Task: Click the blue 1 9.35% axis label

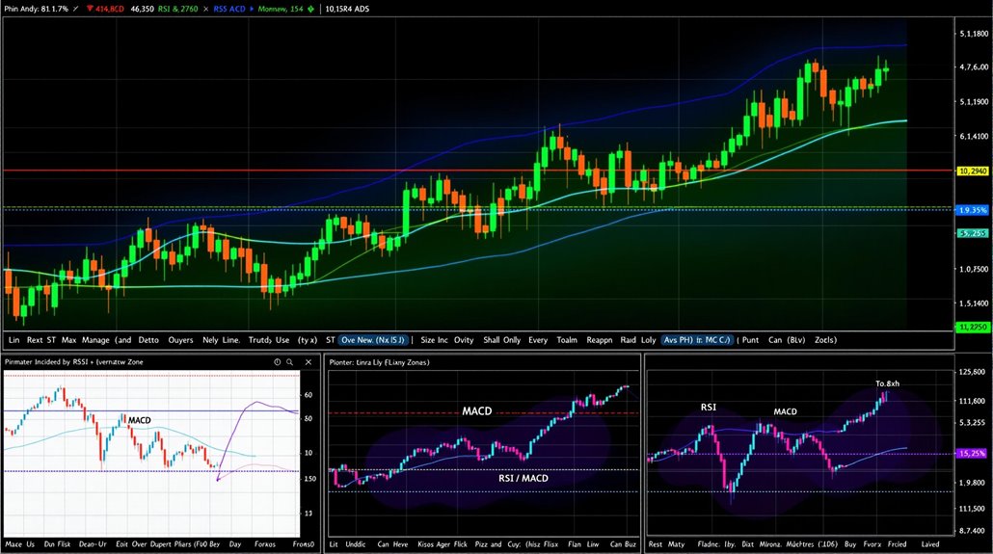Action: point(972,210)
